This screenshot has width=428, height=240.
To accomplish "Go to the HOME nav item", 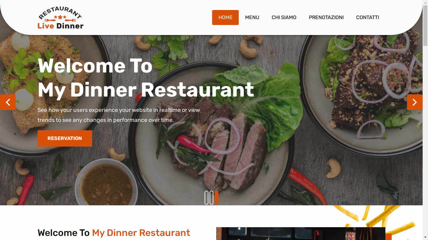I will point(225,17).
